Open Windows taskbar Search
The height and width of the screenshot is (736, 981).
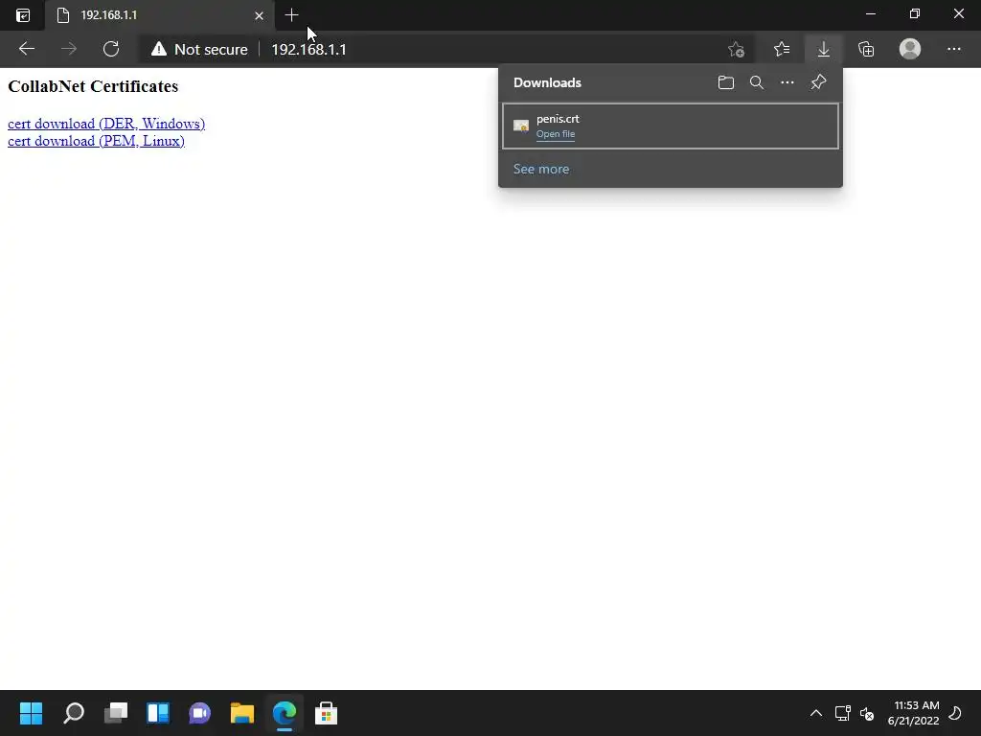coord(73,713)
